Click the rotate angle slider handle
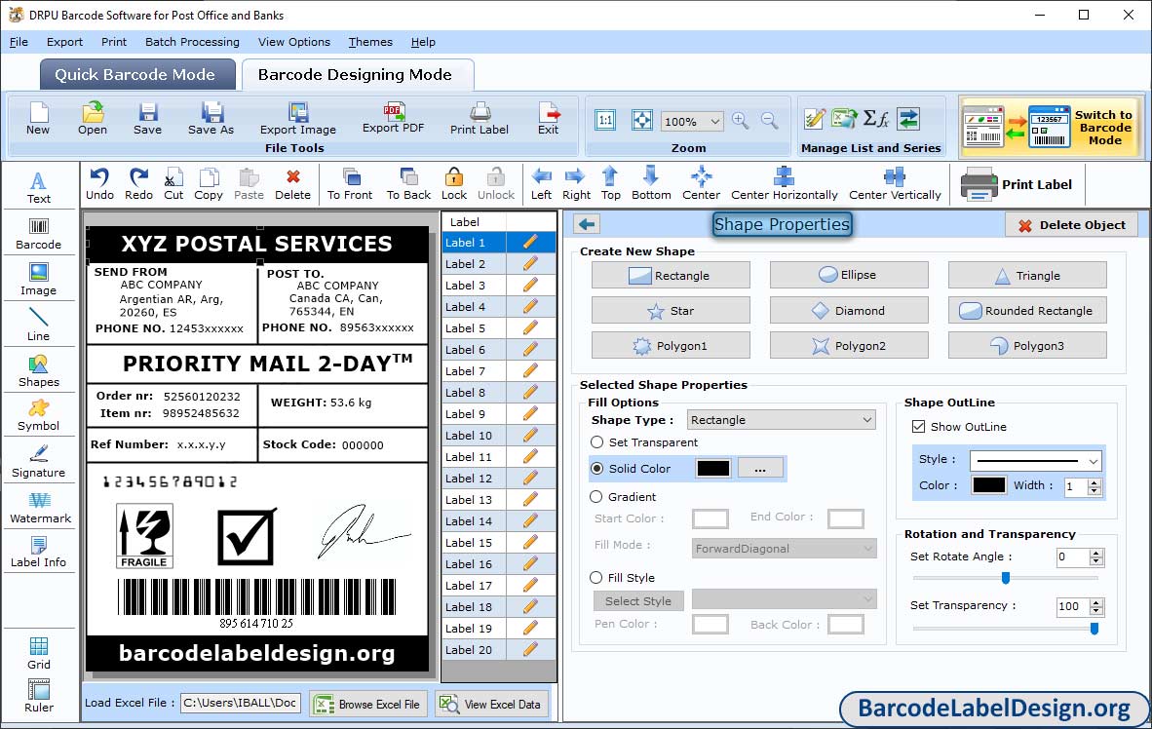Viewport: 1152px width, 729px height. coord(1006,578)
